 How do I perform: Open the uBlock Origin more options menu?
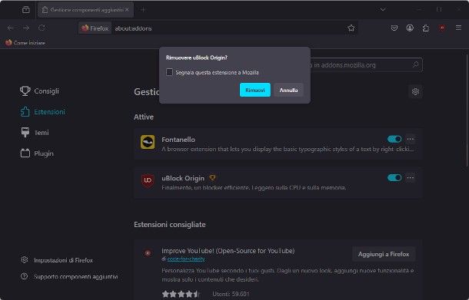coord(411,178)
